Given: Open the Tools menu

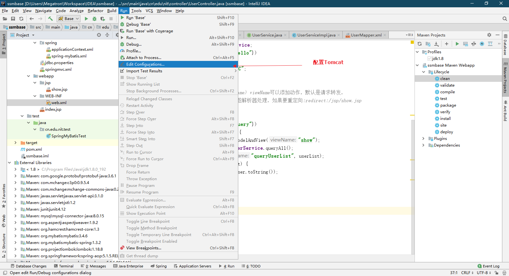Looking at the screenshot, I should (x=136, y=10).
